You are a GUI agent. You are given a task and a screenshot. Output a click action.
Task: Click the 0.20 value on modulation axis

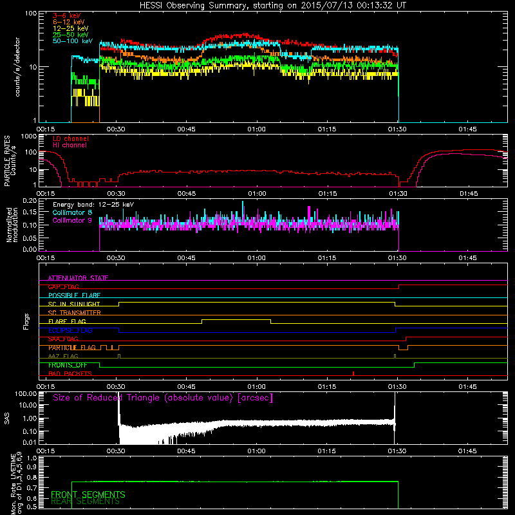[30, 200]
